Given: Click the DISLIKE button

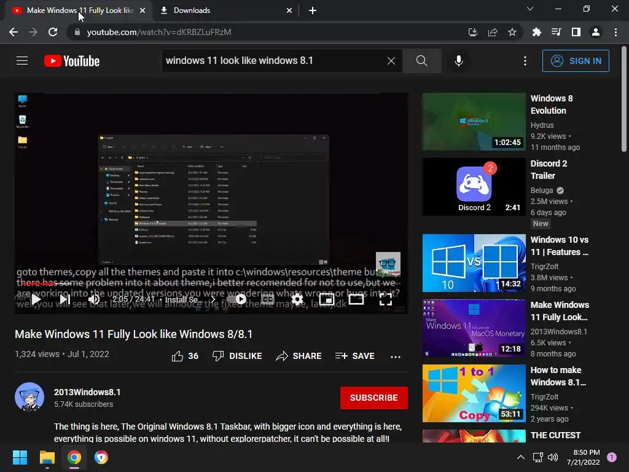Looking at the screenshot, I should [x=237, y=356].
